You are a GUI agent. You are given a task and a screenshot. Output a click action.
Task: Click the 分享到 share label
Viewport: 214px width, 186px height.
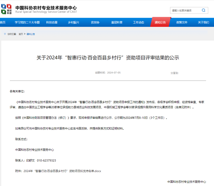tap(174, 73)
